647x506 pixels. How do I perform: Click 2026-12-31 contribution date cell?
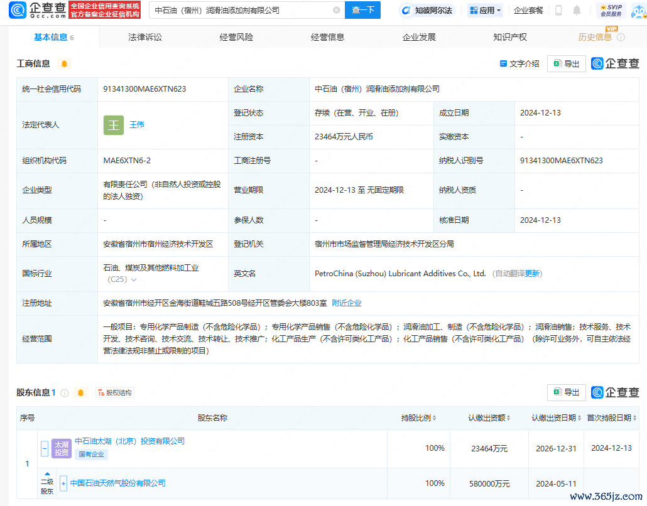[556, 449]
